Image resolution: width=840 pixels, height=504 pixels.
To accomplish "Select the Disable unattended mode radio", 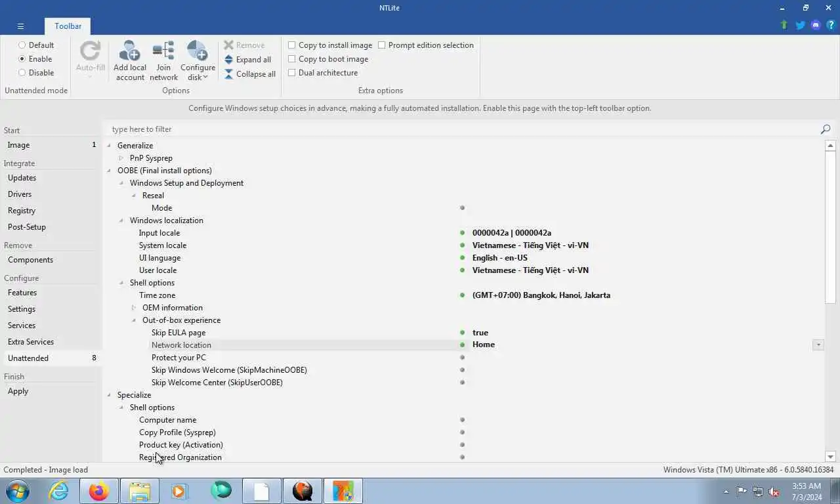I will [22, 73].
